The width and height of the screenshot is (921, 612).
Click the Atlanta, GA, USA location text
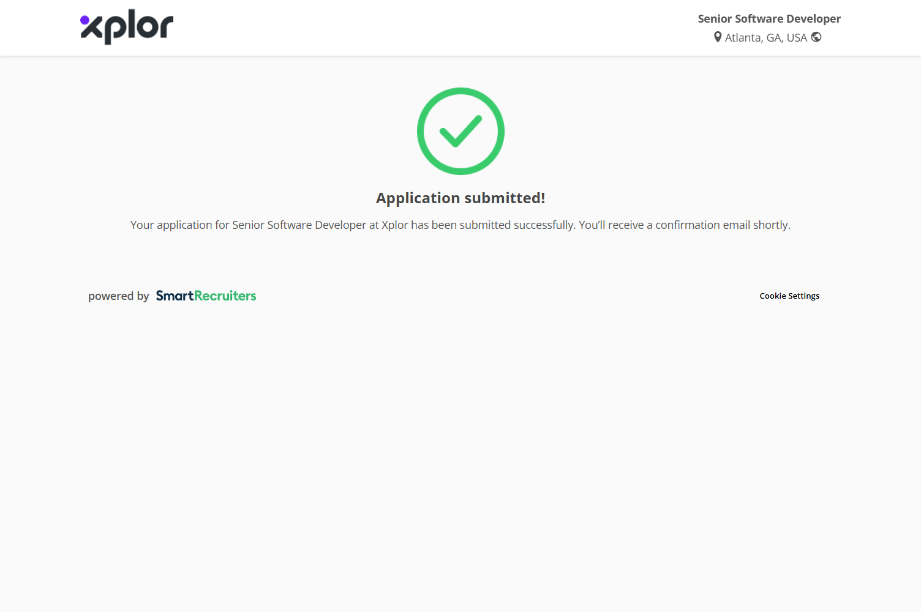point(765,38)
